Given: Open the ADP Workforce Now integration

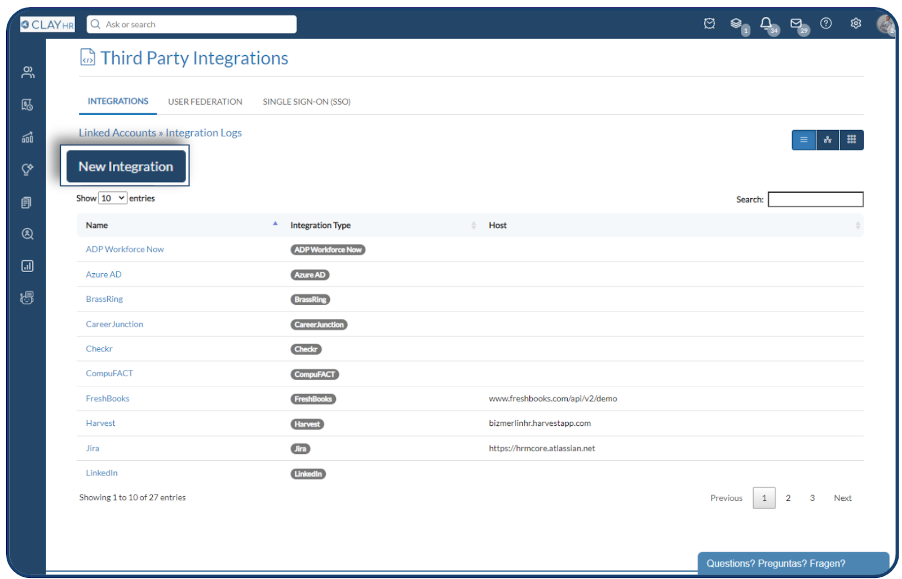Looking at the screenshot, I should [125, 250].
